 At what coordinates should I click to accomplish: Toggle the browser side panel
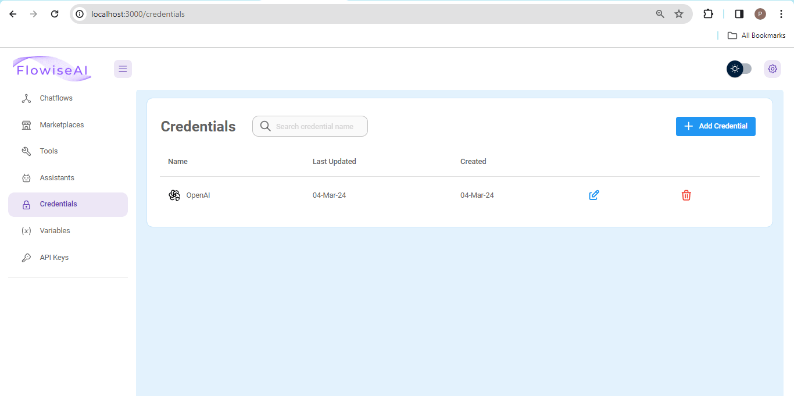[739, 14]
